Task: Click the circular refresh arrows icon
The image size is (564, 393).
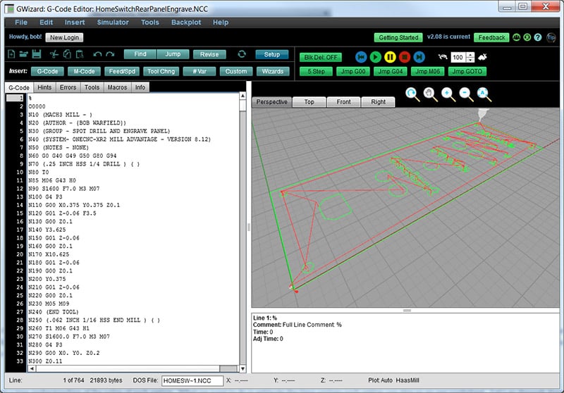Action: pos(242,54)
